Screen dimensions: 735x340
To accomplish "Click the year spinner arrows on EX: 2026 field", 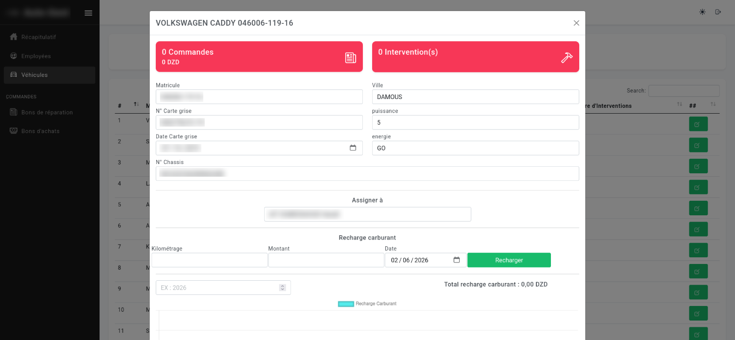I will (282, 288).
